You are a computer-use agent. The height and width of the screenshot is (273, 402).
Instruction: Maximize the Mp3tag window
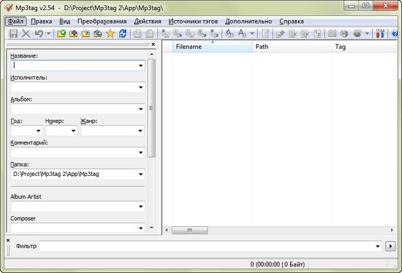coord(366,5)
